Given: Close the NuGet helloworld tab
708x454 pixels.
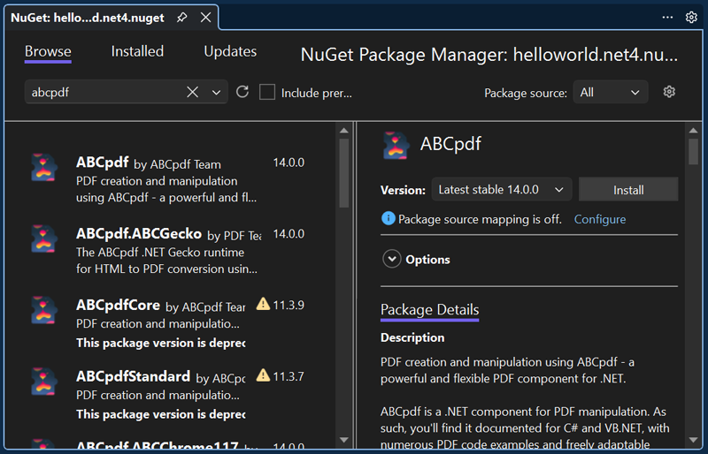Looking at the screenshot, I should click(x=206, y=18).
